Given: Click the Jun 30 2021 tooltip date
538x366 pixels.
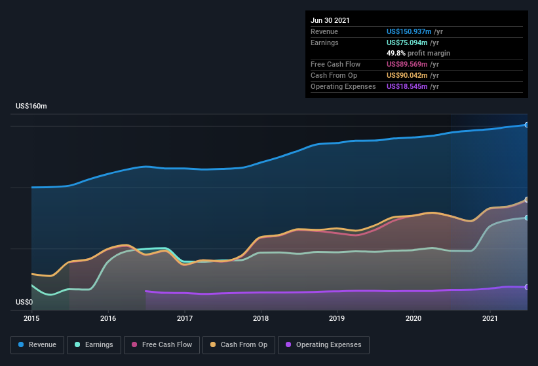Looking at the screenshot, I should pos(330,20).
